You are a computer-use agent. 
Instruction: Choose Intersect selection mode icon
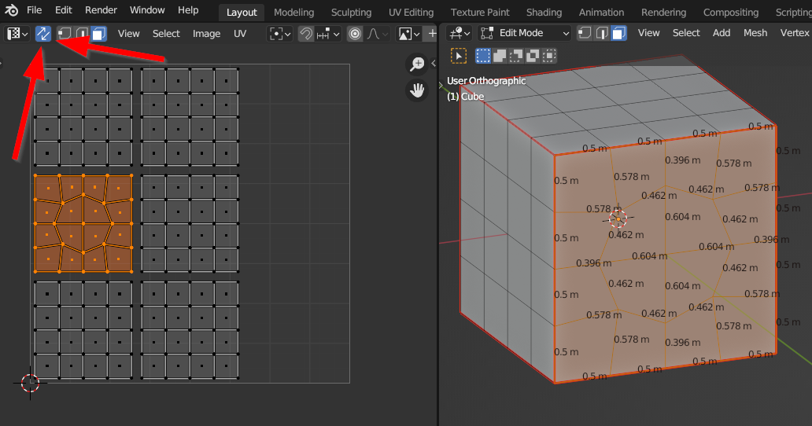point(549,56)
